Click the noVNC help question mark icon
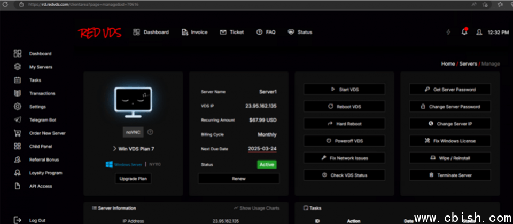The image size is (513, 224). coord(150,132)
